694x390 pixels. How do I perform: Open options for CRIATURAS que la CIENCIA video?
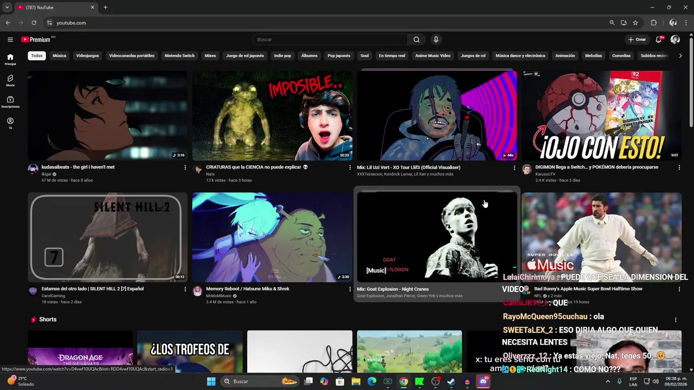coord(350,167)
